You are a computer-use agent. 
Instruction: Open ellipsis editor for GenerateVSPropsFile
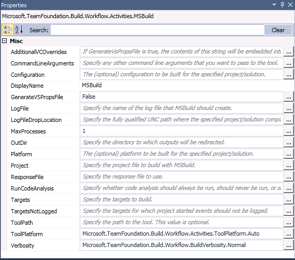(x=289, y=97)
